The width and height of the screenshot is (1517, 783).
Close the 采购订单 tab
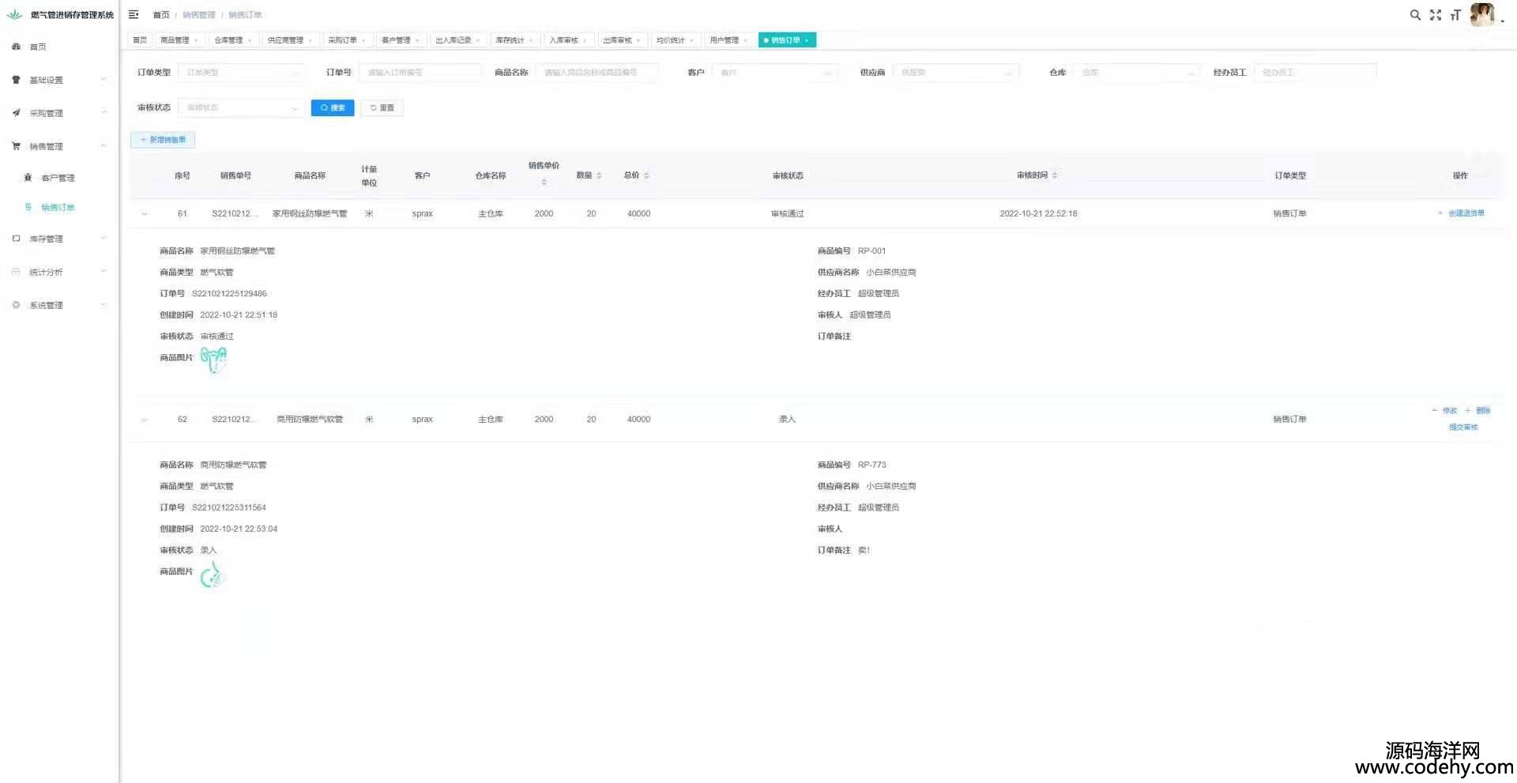coord(363,40)
